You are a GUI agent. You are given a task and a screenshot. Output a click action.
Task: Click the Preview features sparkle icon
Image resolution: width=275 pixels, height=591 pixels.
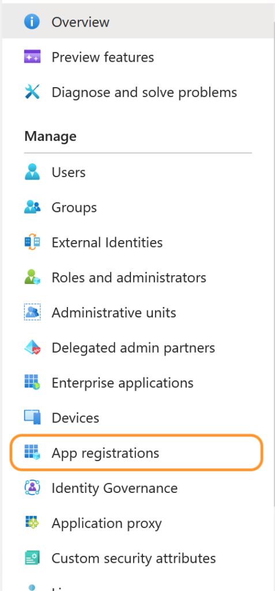[x=32, y=57]
